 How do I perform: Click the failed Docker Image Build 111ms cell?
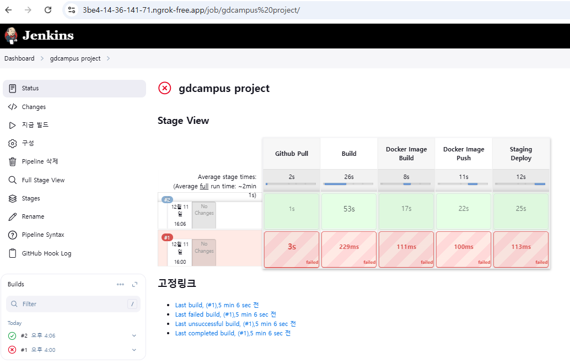coord(406,249)
